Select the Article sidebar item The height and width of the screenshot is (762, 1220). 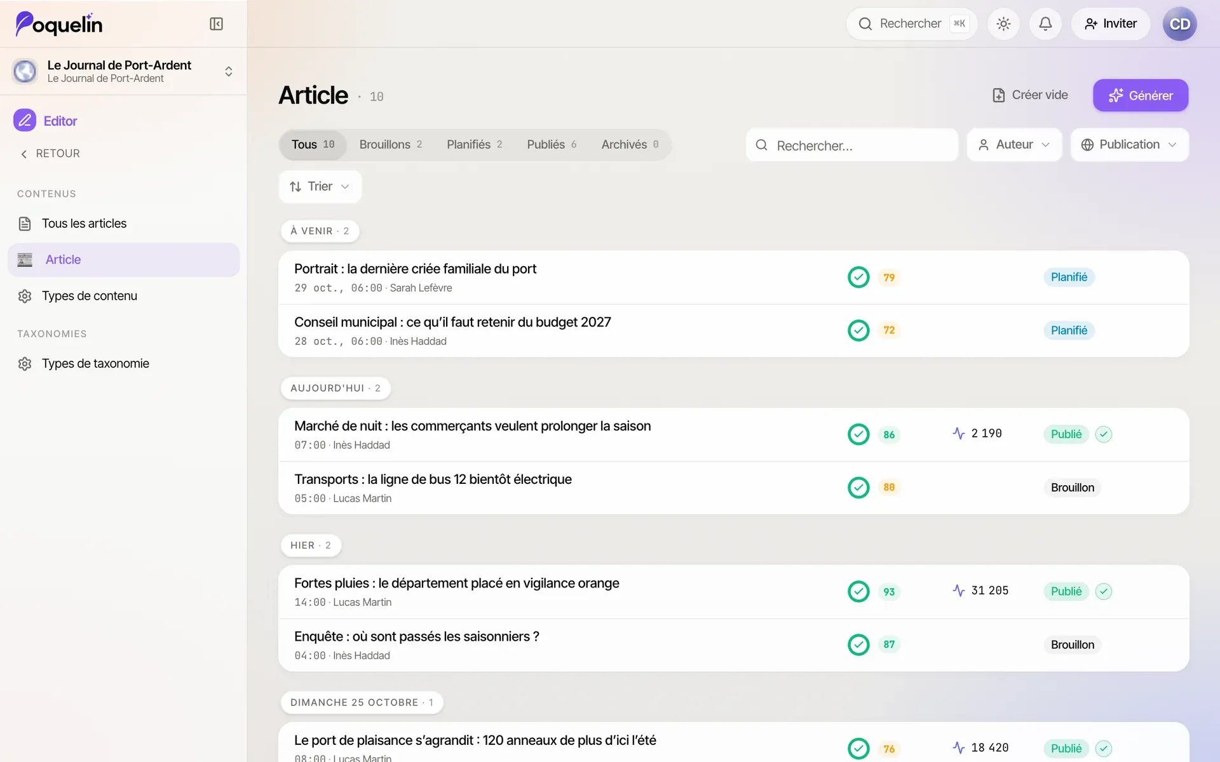123,260
